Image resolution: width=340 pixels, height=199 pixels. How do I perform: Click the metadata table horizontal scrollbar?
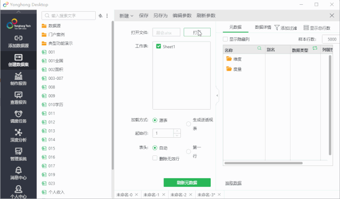click(263, 163)
